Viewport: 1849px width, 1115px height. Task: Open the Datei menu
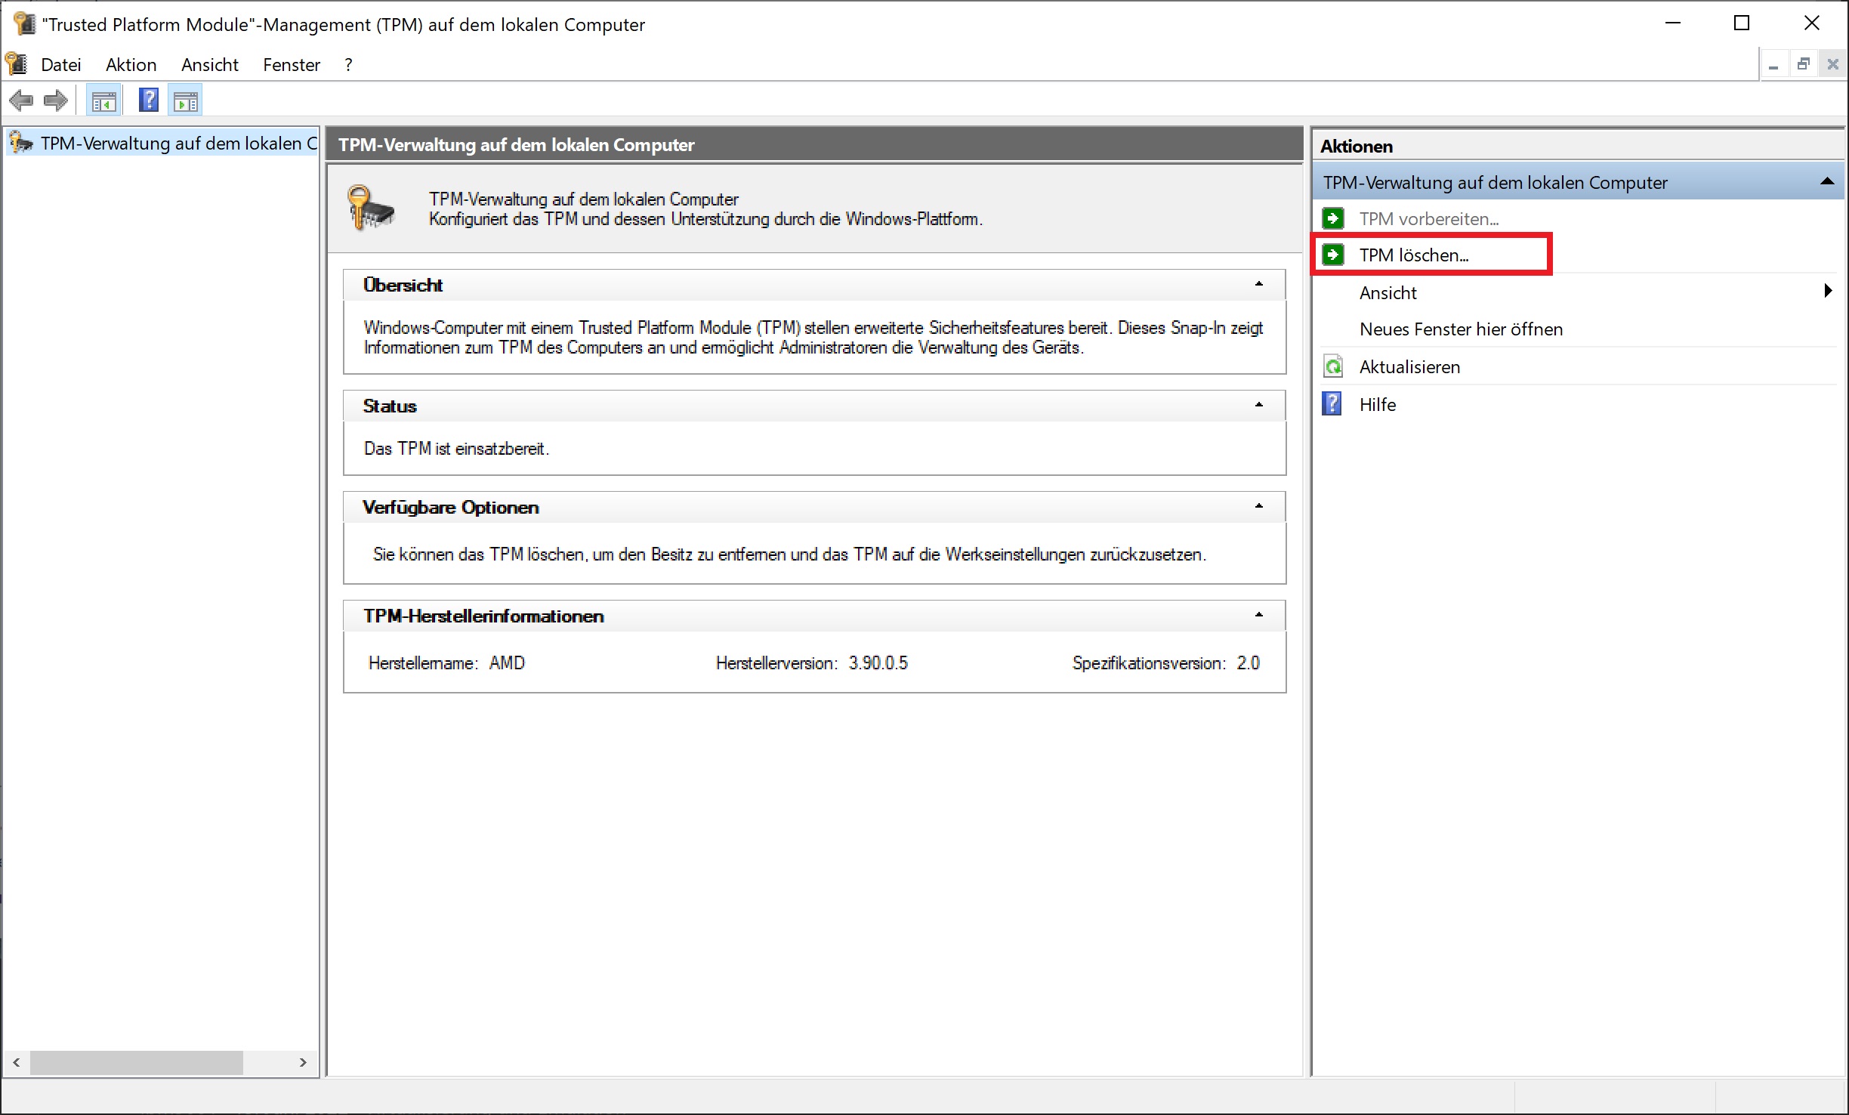click(60, 65)
